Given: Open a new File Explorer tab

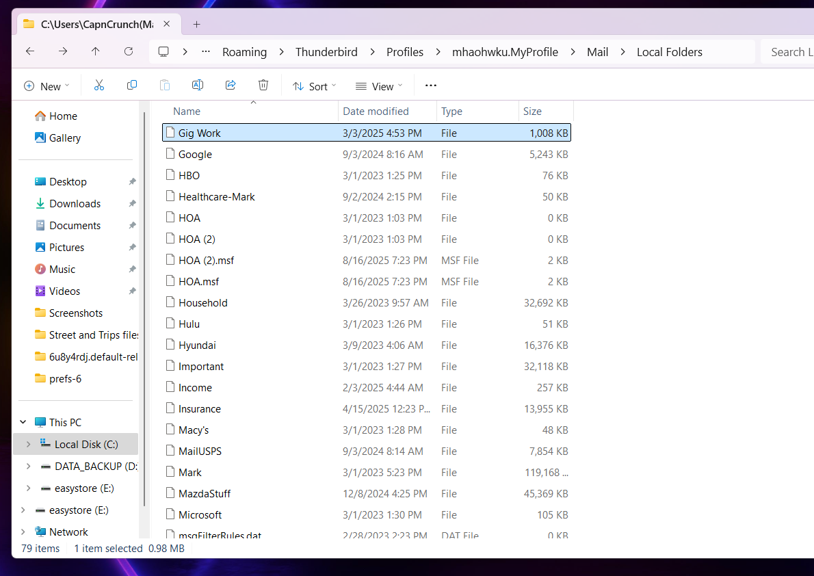Looking at the screenshot, I should click(196, 24).
